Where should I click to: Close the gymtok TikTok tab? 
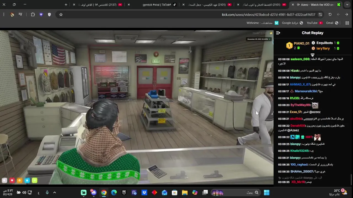(129, 5)
